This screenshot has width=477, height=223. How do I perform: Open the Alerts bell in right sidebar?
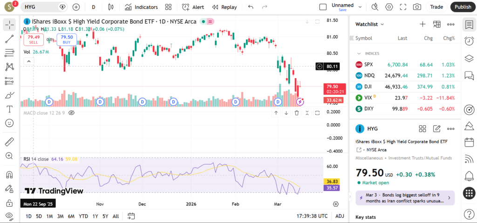pyautogui.click(x=469, y=176)
